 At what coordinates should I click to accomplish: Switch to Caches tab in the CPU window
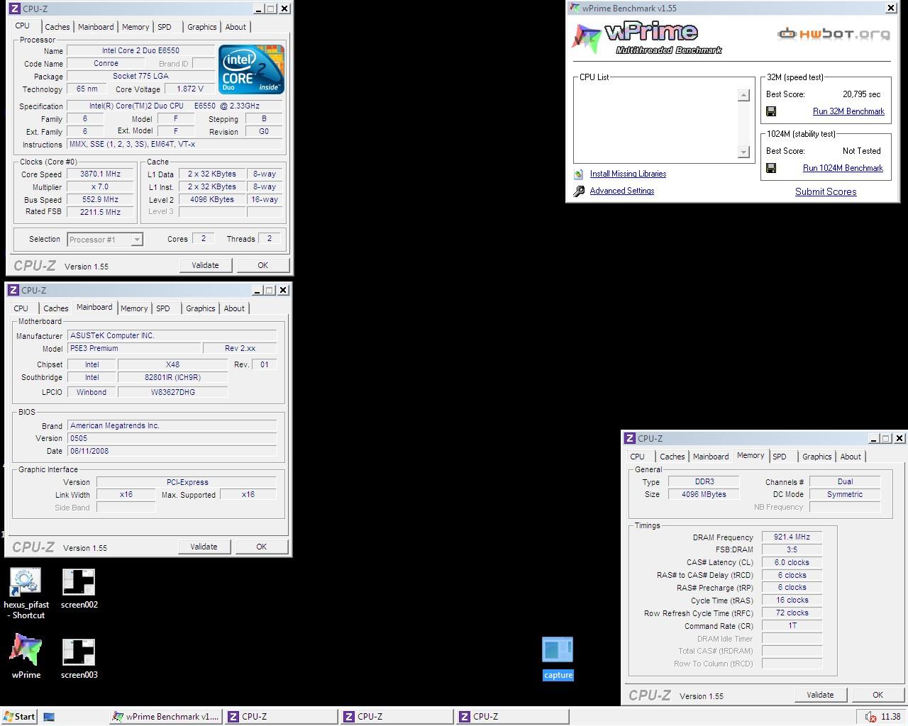57,27
